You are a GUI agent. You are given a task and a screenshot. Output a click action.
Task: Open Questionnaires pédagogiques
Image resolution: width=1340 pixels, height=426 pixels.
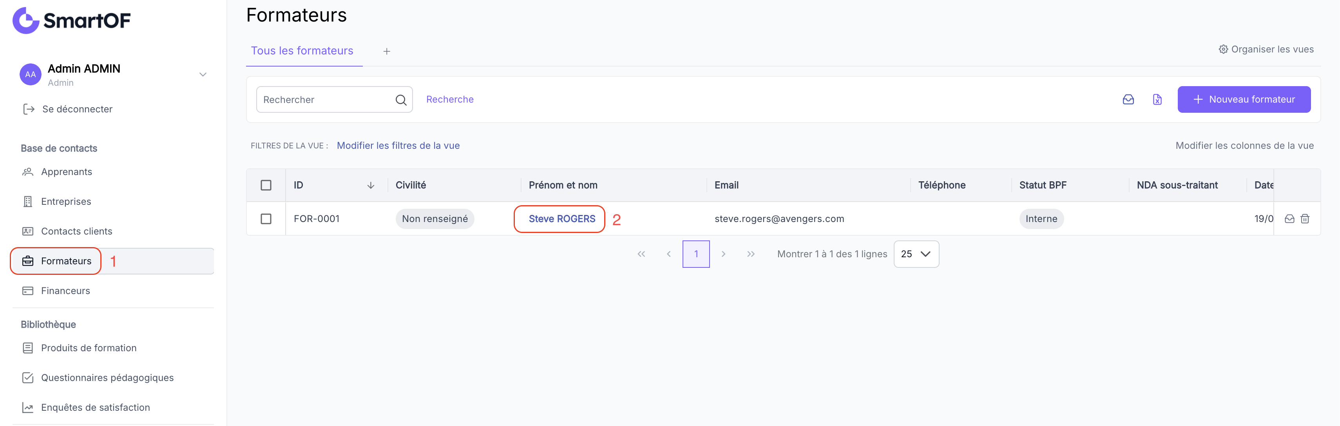107,377
